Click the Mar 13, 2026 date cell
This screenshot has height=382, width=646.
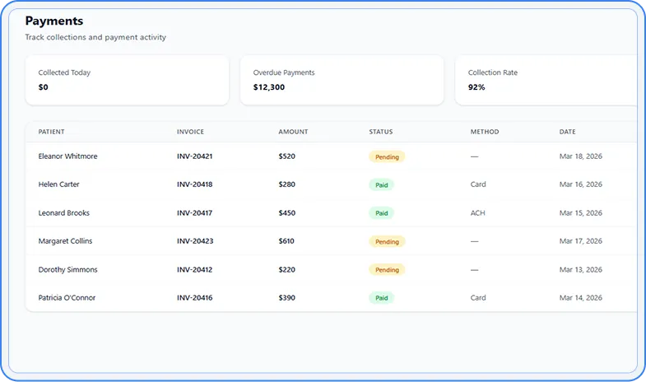pyautogui.click(x=580, y=270)
